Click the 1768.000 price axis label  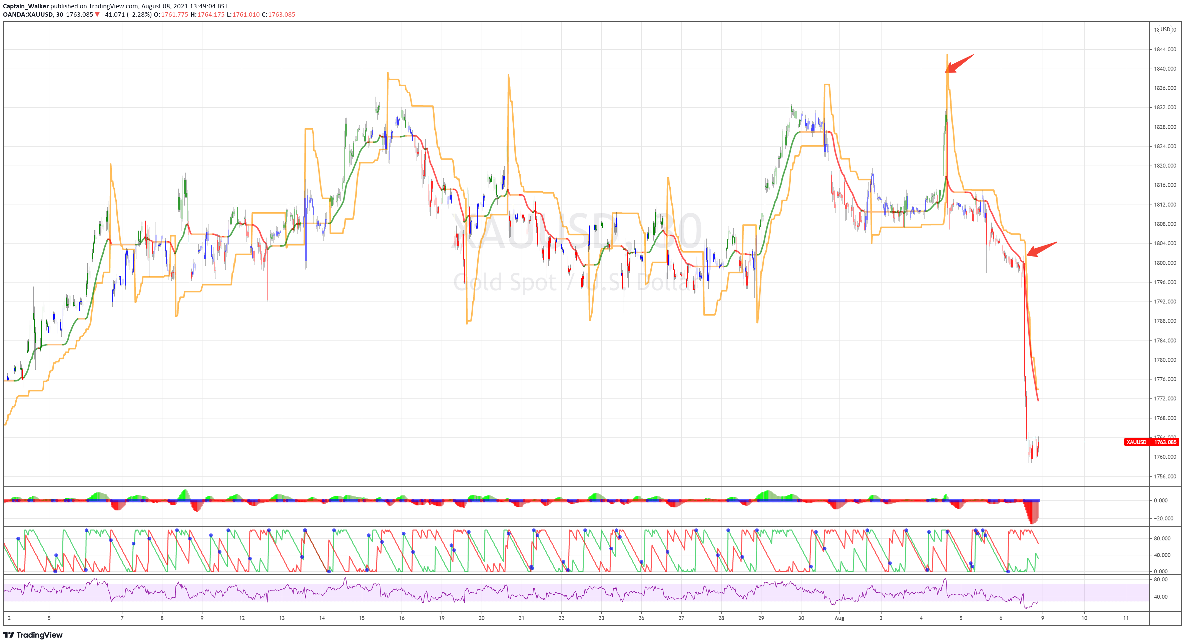point(1165,418)
